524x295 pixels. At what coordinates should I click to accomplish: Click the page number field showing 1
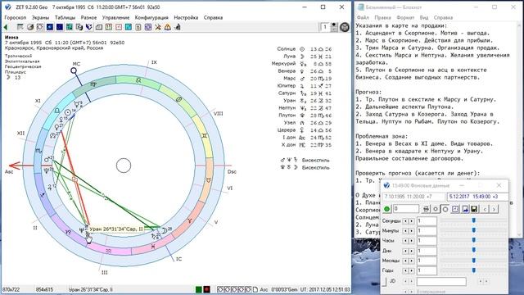pos(325,27)
